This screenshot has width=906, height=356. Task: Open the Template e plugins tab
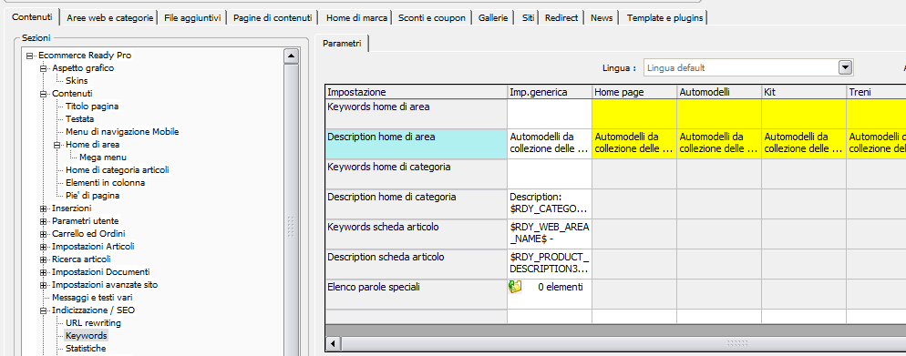pyautogui.click(x=664, y=18)
